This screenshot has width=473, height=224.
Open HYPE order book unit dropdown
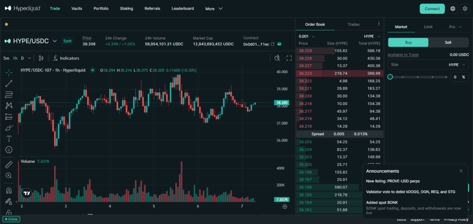372,36
